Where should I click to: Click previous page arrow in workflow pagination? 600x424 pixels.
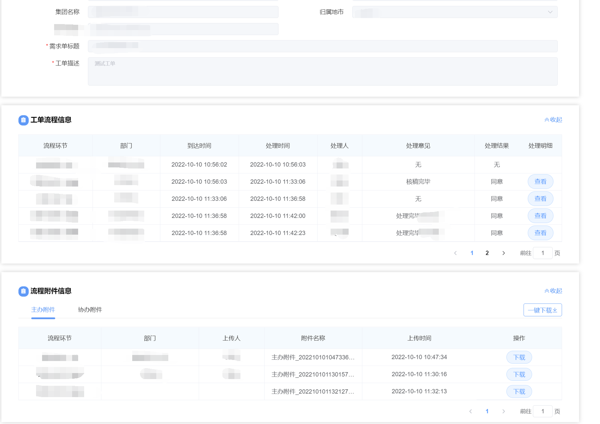[455, 253]
